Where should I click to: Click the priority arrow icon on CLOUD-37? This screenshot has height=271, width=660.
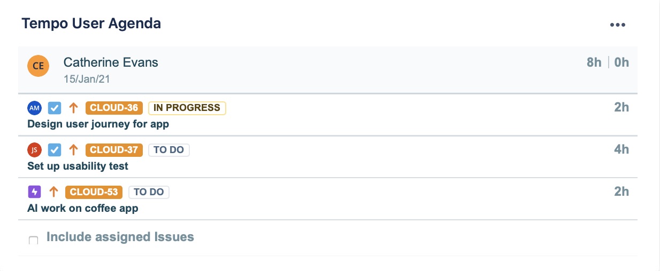tap(74, 150)
